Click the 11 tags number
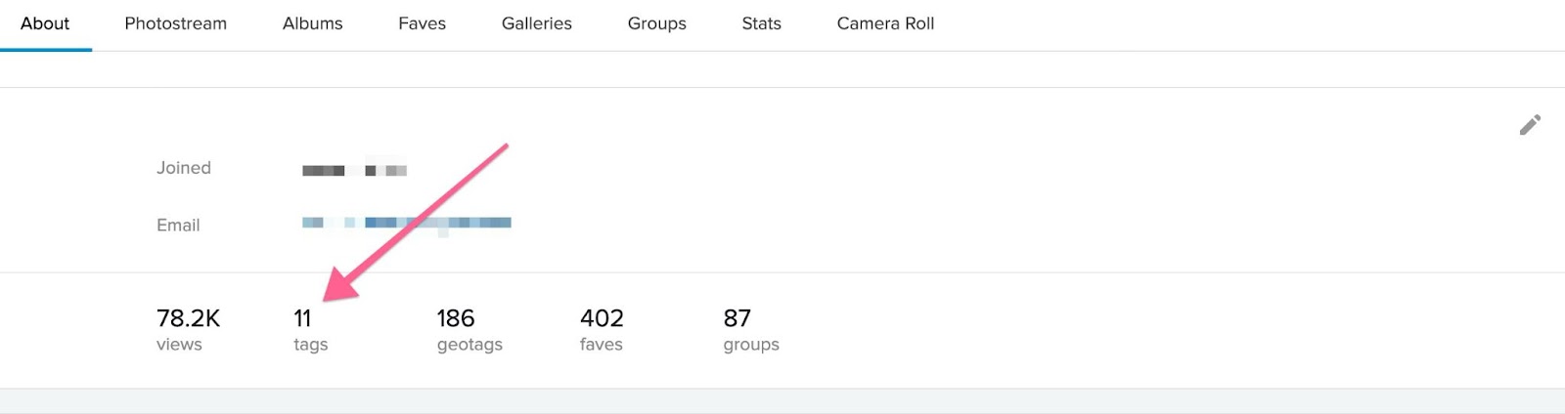This screenshot has width=1565, height=414. (302, 318)
